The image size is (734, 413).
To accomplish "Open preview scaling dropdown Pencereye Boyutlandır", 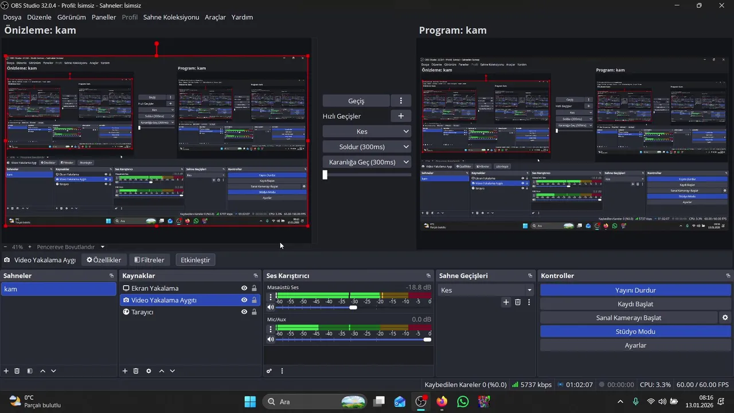I will (71, 247).
